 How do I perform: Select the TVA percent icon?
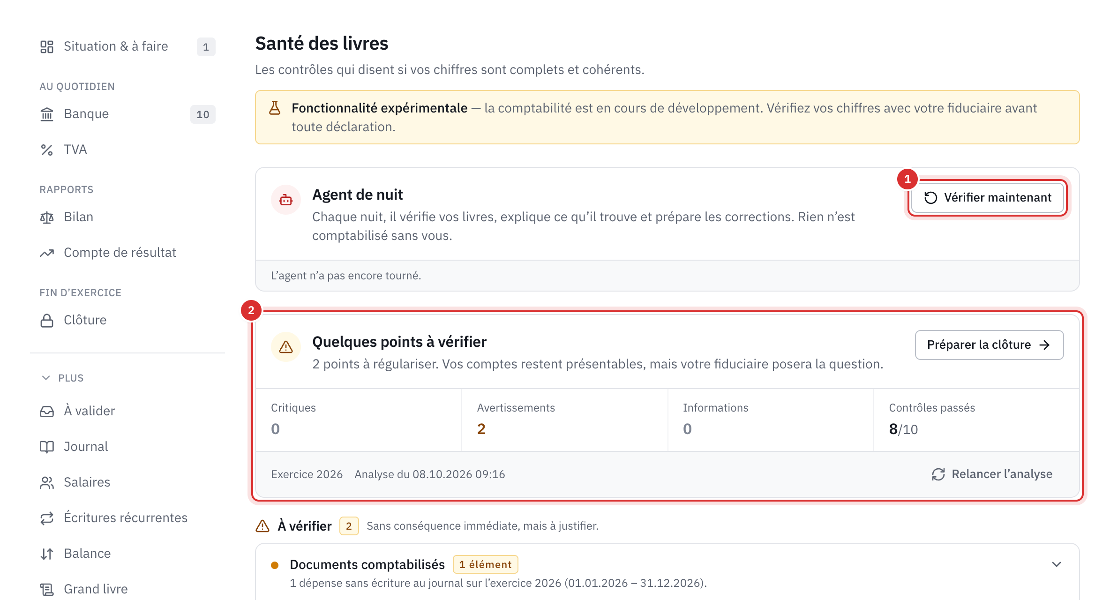(47, 150)
